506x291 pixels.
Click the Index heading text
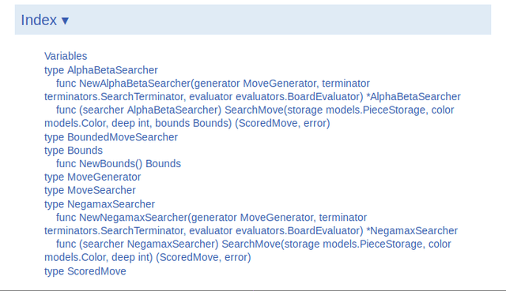(x=39, y=21)
